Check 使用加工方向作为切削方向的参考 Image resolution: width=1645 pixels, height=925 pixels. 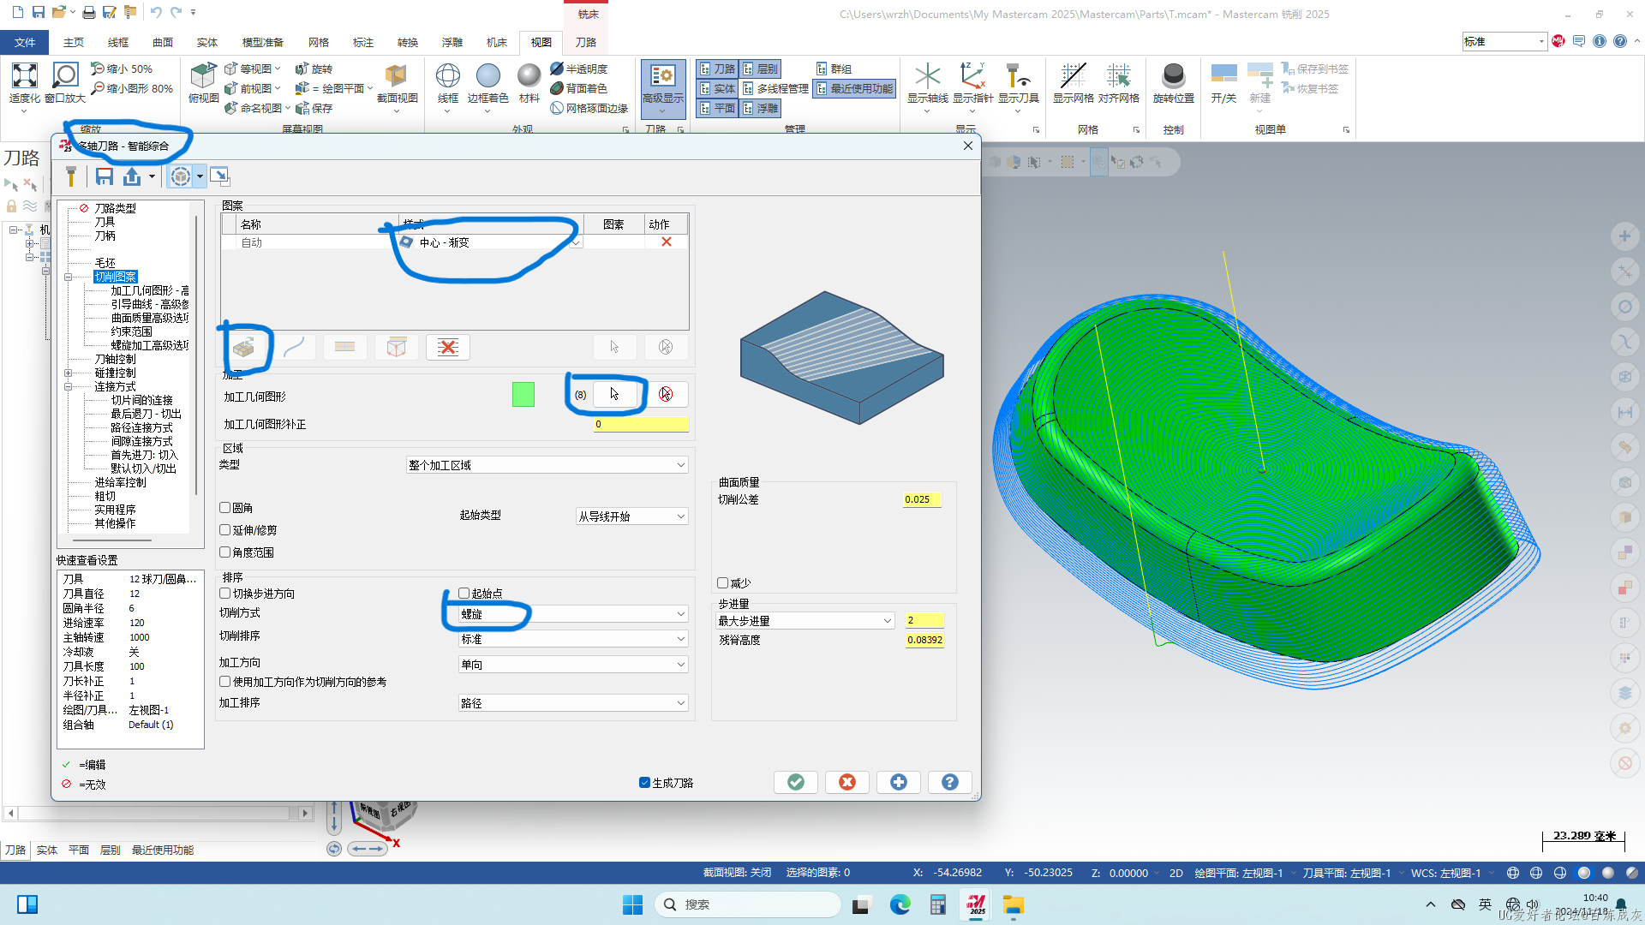224,682
